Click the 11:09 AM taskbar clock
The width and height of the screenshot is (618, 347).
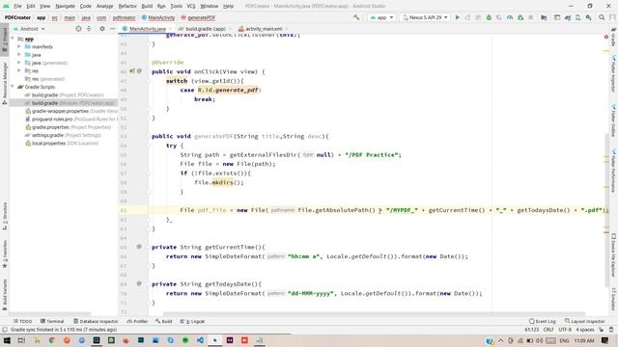pos(584,340)
